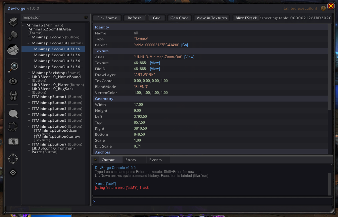338x217 pixels.
Task: Open the chat bubble console icon
Action: (x=13, y=114)
